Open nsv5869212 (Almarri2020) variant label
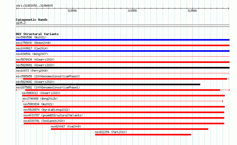 (41, 93)
